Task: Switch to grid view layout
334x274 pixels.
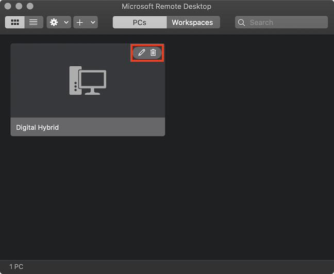Action: (15, 22)
